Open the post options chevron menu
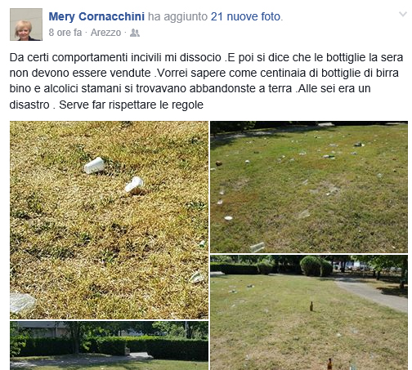The image size is (412, 370). point(403,14)
